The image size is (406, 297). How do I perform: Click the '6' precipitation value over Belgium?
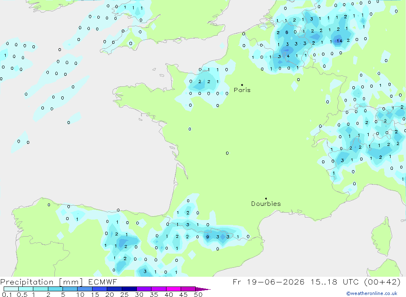pyautogui.click(x=287, y=32)
